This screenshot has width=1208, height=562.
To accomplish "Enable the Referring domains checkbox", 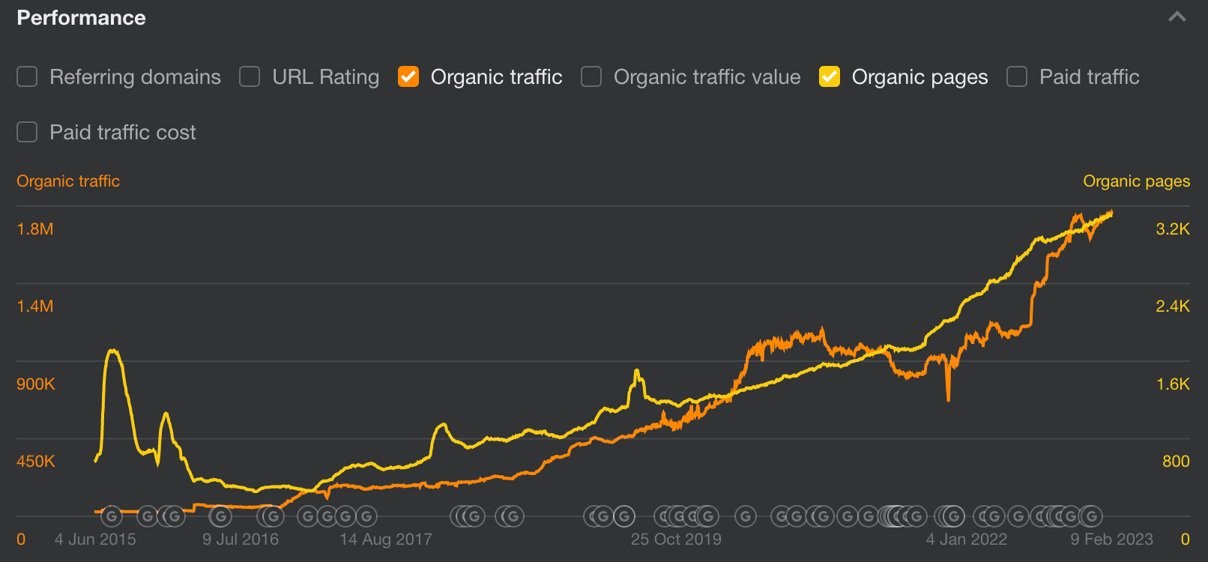I will point(27,77).
